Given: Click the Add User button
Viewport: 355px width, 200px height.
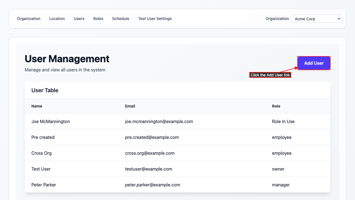Looking at the screenshot, I should [x=314, y=63].
